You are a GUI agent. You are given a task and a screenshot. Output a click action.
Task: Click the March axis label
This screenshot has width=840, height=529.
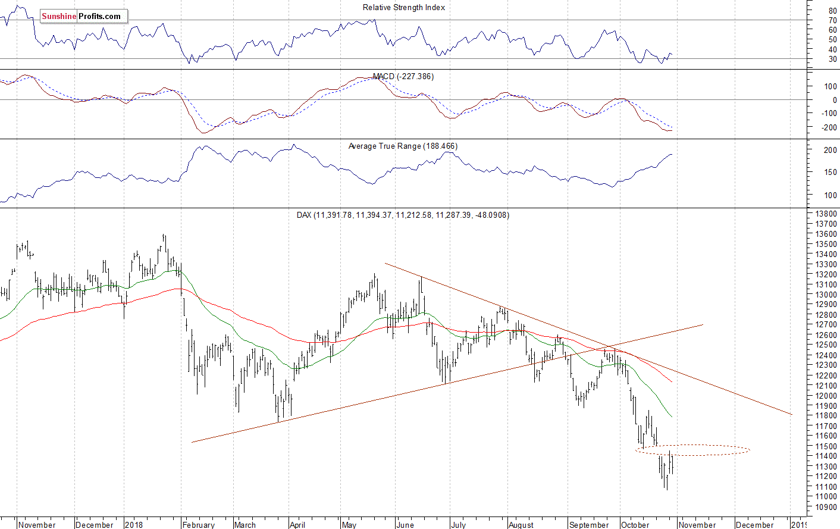(x=245, y=525)
